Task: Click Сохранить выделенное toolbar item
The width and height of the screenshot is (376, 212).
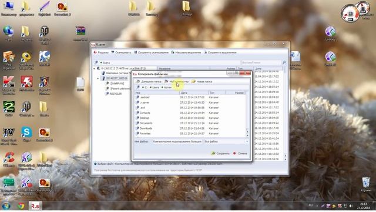Action: (220, 52)
